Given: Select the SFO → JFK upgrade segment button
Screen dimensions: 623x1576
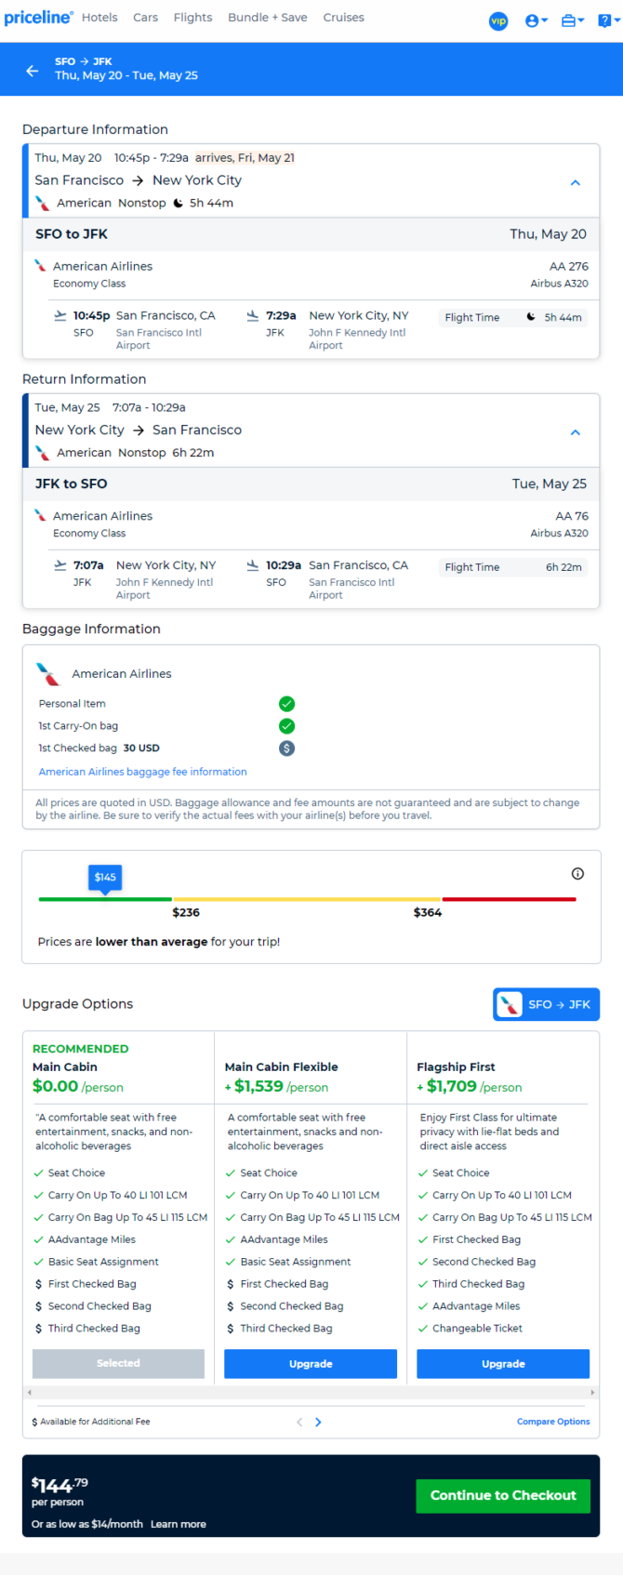Looking at the screenshot, I should (x=546, y=1004).
